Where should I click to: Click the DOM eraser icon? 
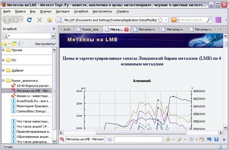[202, 139]
